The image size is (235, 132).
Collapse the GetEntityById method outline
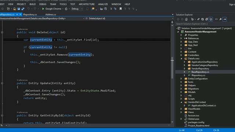coord(2,115)
